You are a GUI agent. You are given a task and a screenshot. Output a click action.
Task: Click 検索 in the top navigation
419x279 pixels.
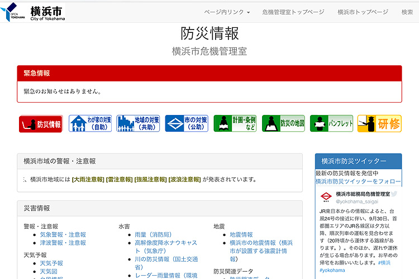pyautogui.click(x=407, y=12)
